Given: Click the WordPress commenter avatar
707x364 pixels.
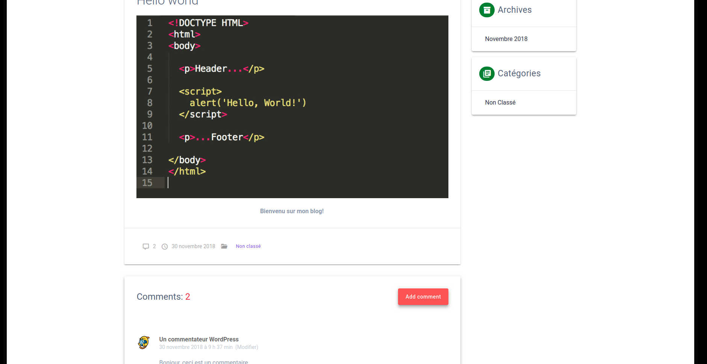Looking at the screenshot, I should click(144, 343).
